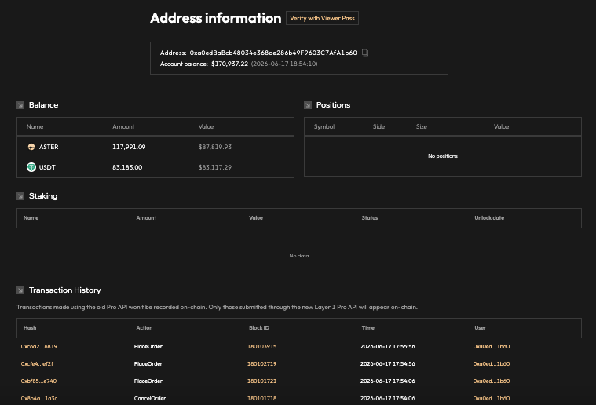This screenshot has width=596, height=405.
Task: Open user 0xa0ed...1b60 in 17:54:56 row
Action: [492, 363]
